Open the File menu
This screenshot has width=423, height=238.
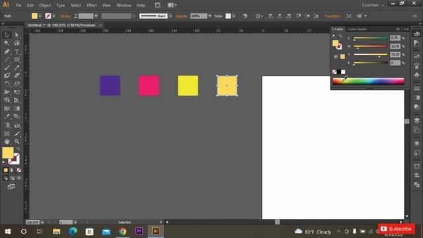[x=19, y=5]
